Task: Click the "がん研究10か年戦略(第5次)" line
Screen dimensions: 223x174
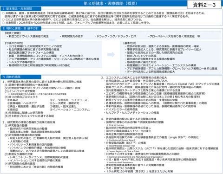Action: [138, 171]
